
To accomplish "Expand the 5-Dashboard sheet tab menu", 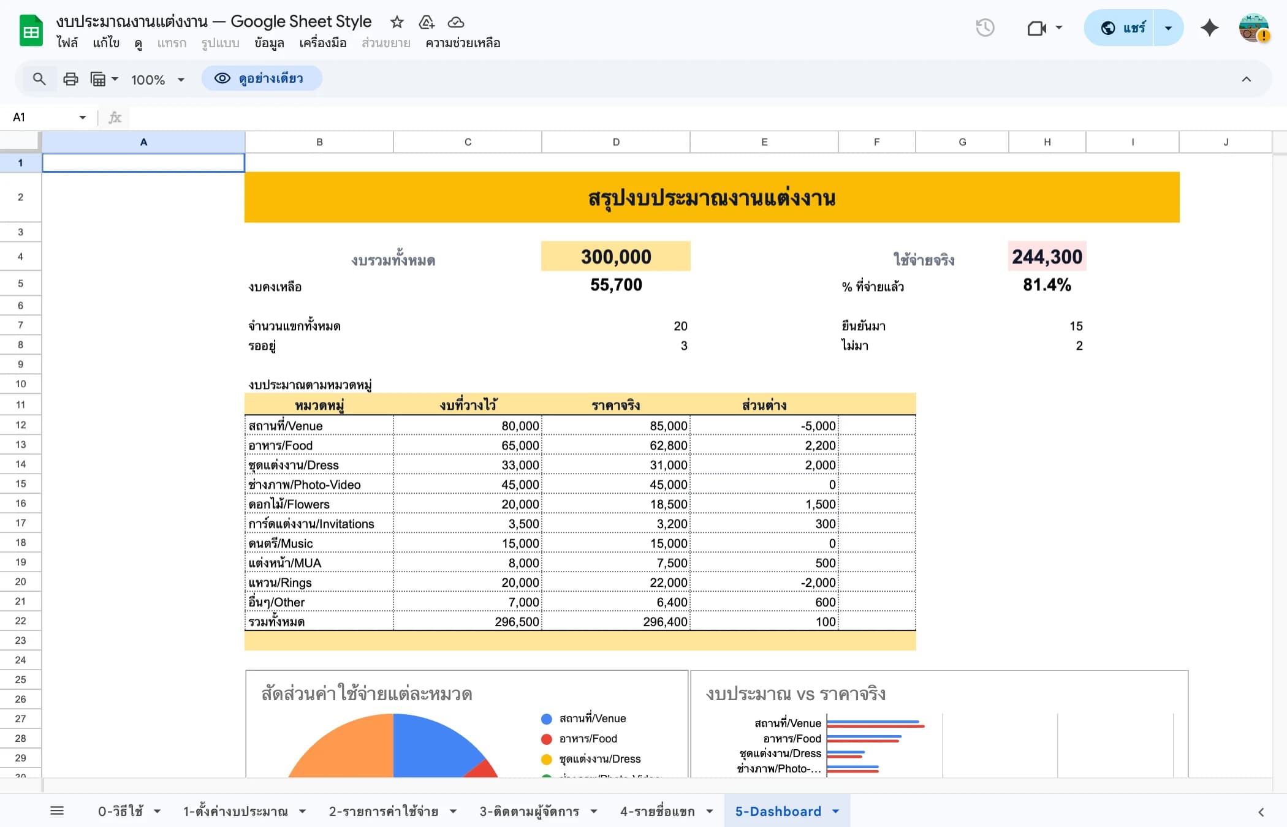I will 835,810.
